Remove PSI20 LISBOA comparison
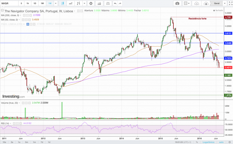 pyautogui.click(x=34, y=24)
